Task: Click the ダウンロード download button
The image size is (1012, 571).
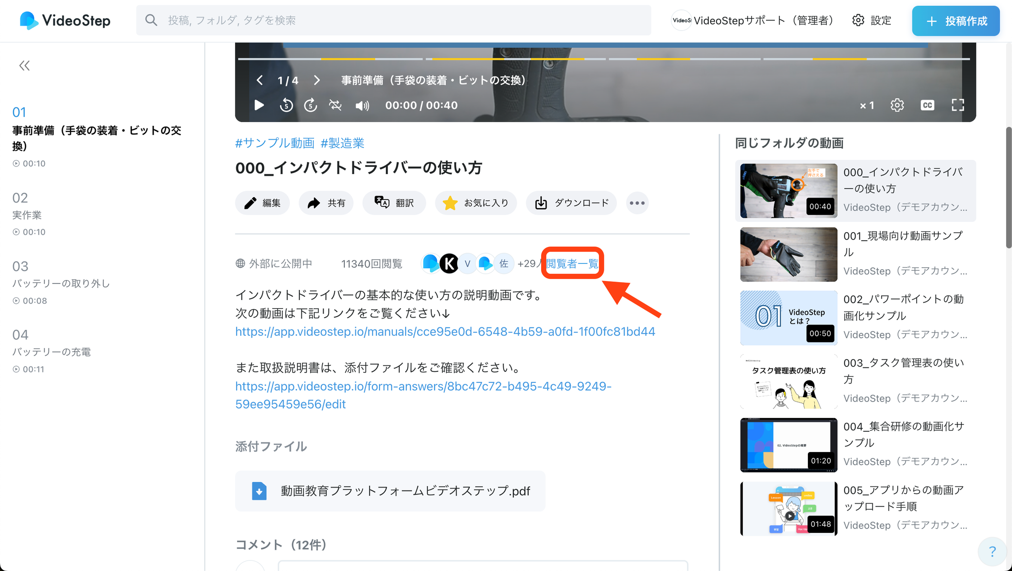Action: click(571, 203)
